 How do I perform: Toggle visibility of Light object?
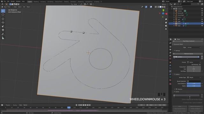pos(202,22)
